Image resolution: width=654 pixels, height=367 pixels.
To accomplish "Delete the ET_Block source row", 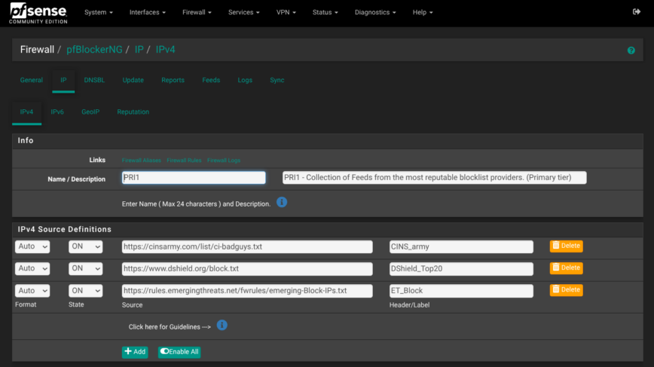I will coord(566,290).
